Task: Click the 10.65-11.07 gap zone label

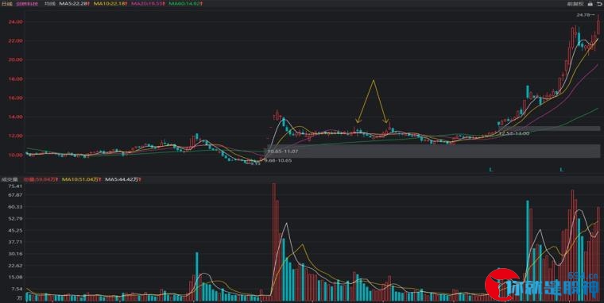Action: click(x=283, y=151)
